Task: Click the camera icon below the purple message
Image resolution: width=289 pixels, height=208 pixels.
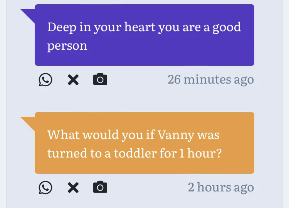Action: [100, 80]
